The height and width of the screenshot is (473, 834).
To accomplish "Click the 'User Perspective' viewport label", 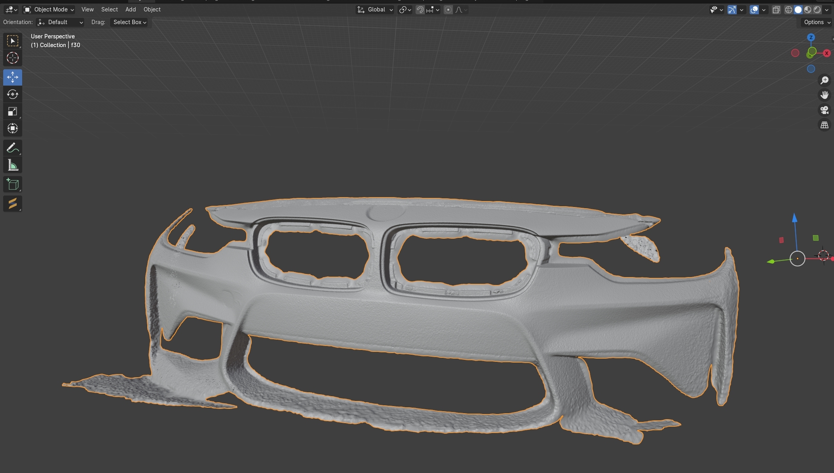I will 53,36.
